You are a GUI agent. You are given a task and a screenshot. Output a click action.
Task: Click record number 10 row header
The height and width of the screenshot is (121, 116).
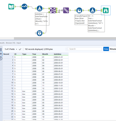click(8, 83)
